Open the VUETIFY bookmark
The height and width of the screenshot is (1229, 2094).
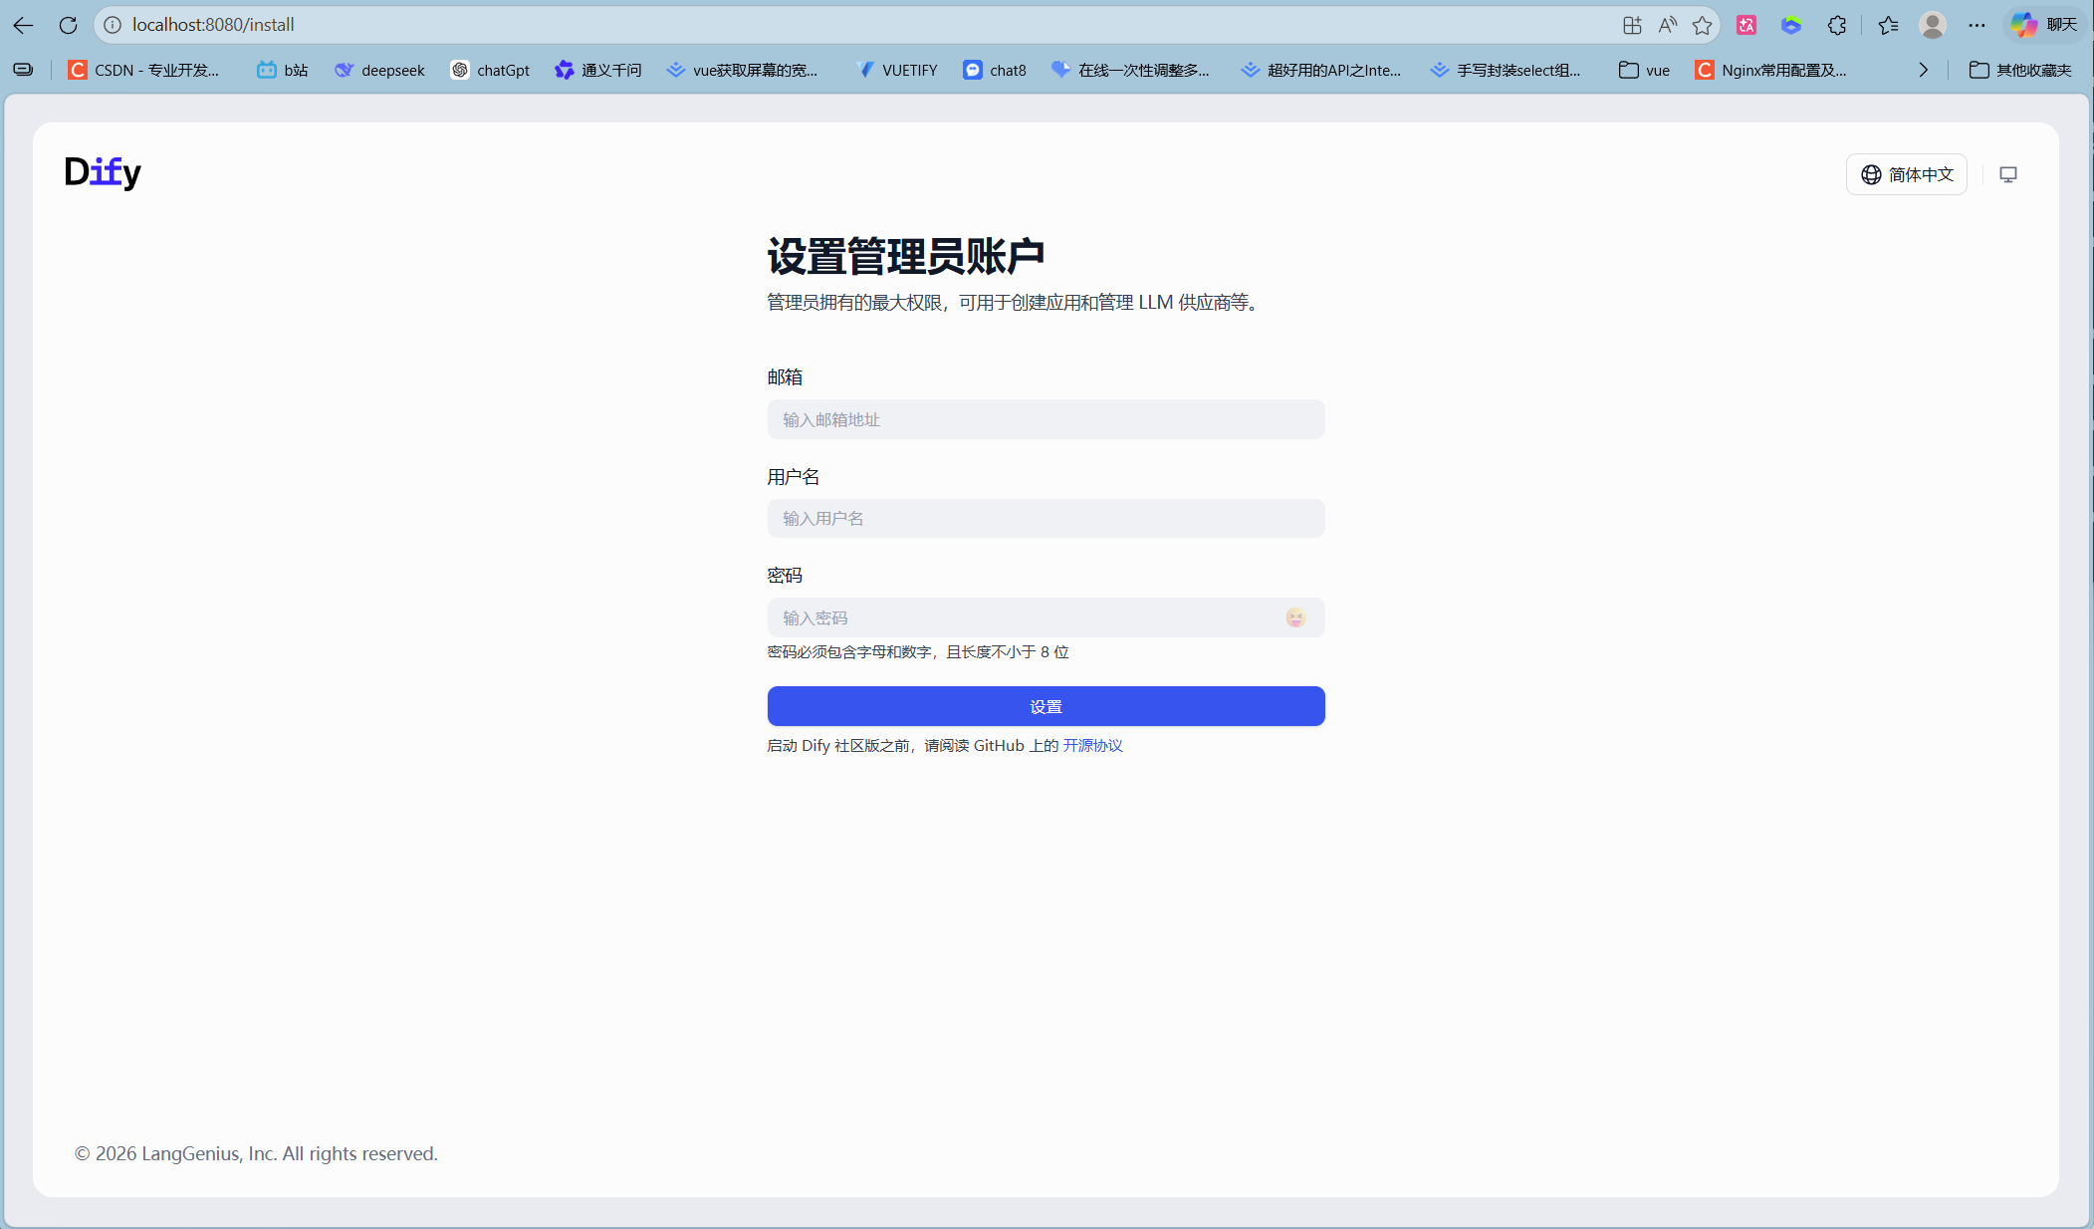(896, 70)
